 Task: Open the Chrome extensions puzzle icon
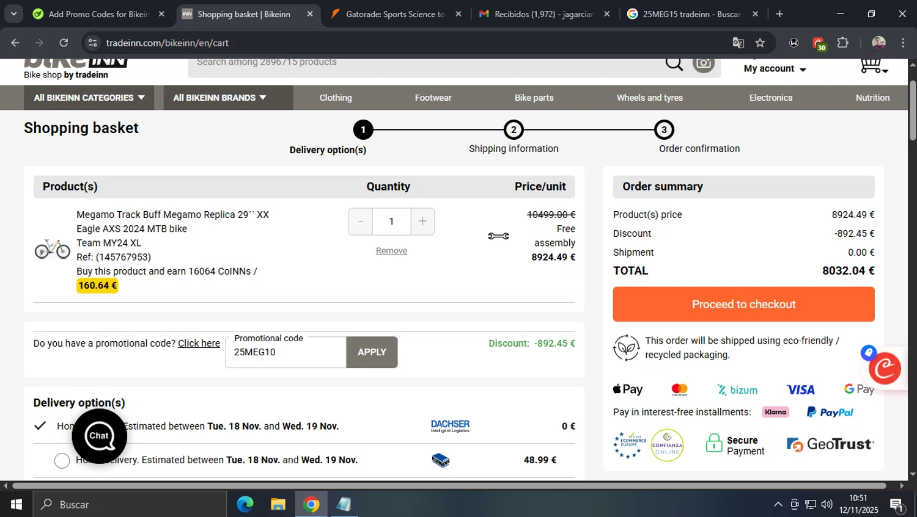[x=842, y=43]
